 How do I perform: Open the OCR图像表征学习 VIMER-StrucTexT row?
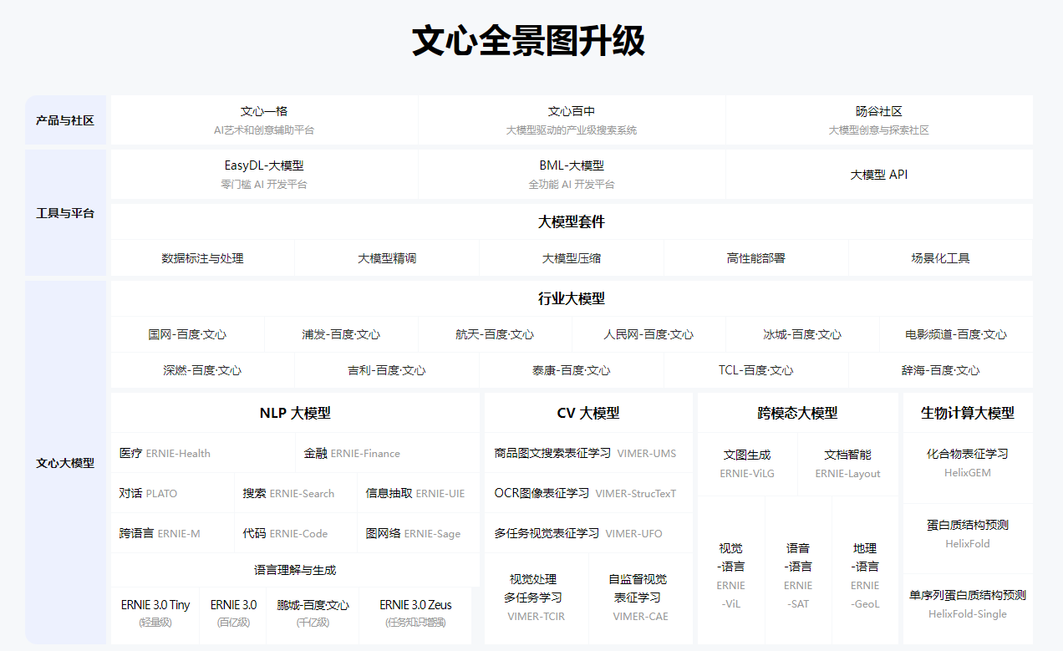(588, 493)
